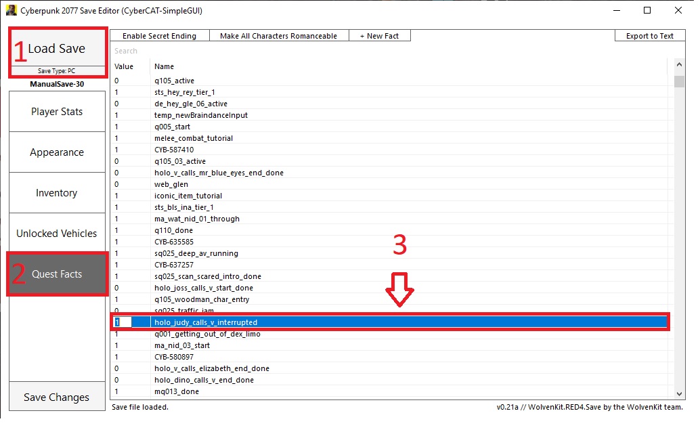Screen dimensions: 700x432
Task: Click the CyberCAT app icon in title bar
Action: (x=11, y=10)
